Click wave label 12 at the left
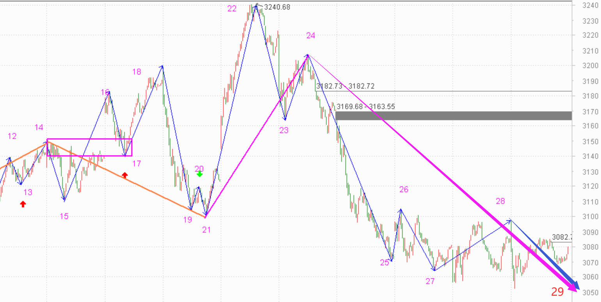 tap(12, 136)
